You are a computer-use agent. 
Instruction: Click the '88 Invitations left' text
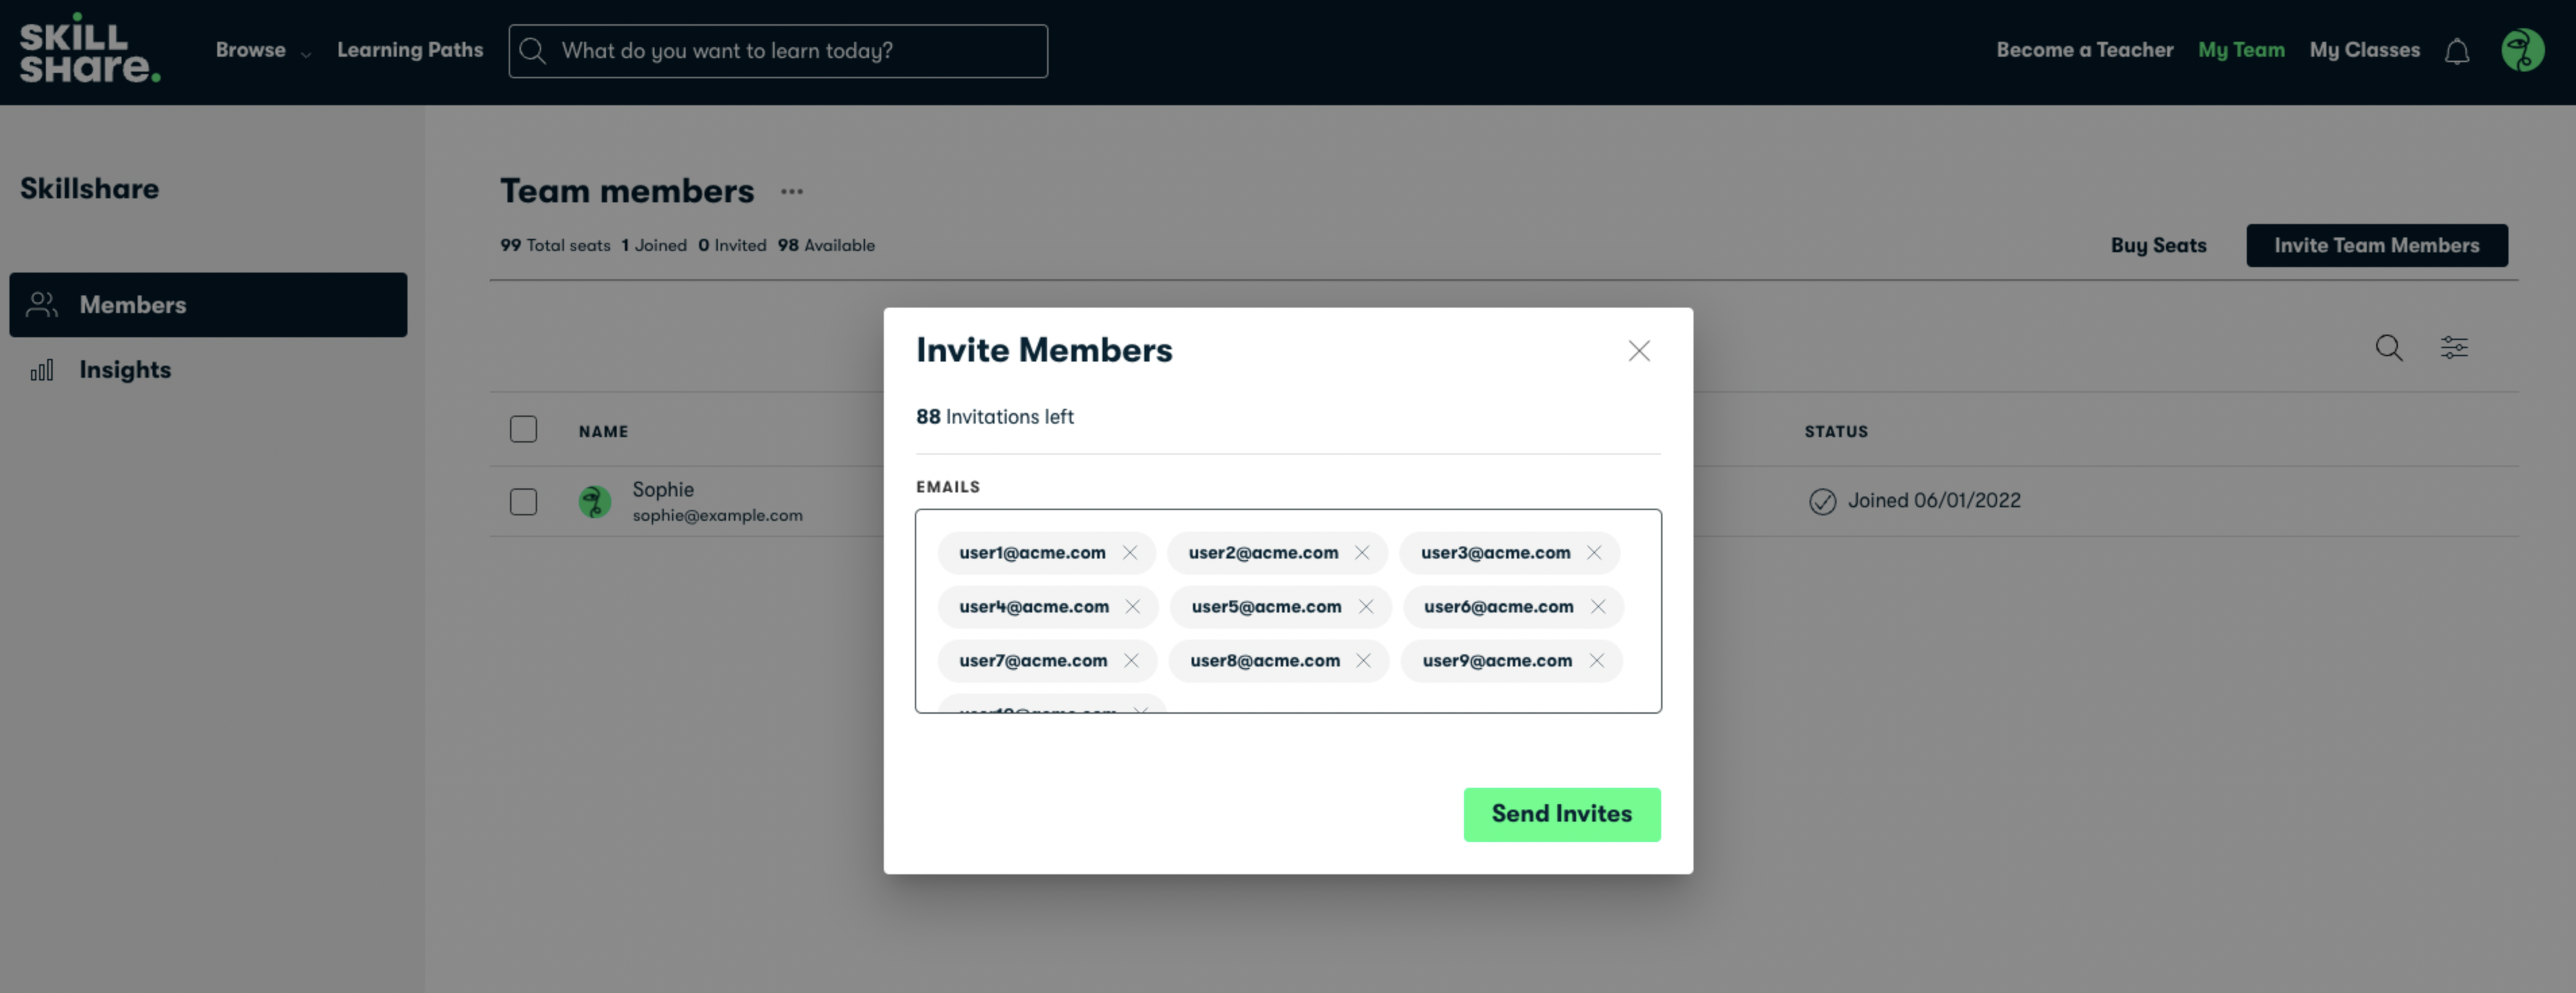click(x=994, y=416)
